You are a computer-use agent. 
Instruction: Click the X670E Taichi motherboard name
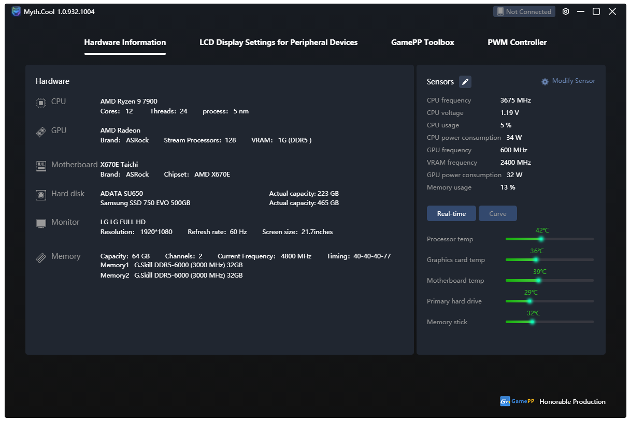(x=119, y=165)
